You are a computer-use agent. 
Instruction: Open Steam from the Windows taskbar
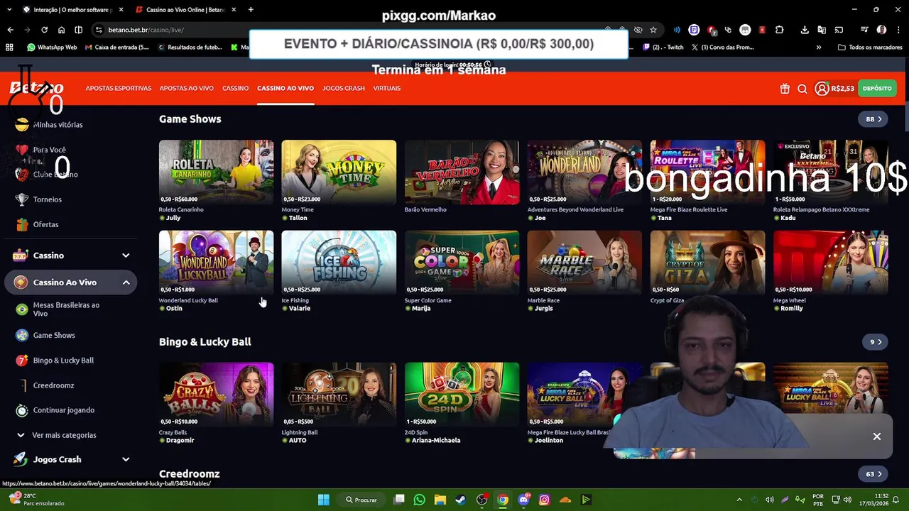pyautogui.click(x=461, y=500)
